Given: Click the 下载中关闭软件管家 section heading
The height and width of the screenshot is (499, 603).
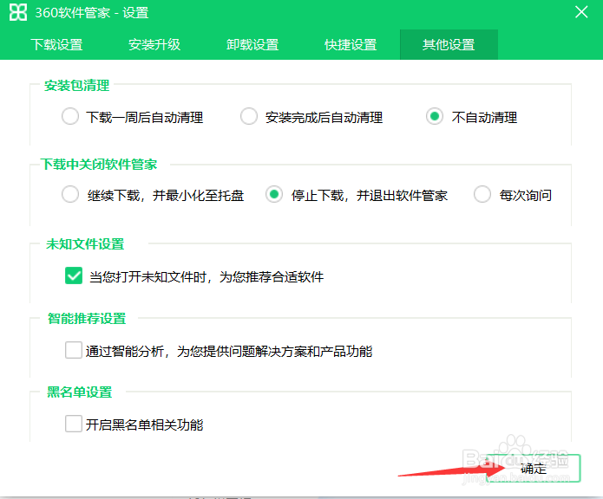Looking at the screenshot, I should point(99,165).
